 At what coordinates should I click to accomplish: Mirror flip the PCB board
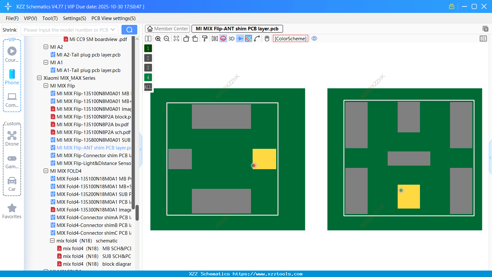click(x=215, y=39)
